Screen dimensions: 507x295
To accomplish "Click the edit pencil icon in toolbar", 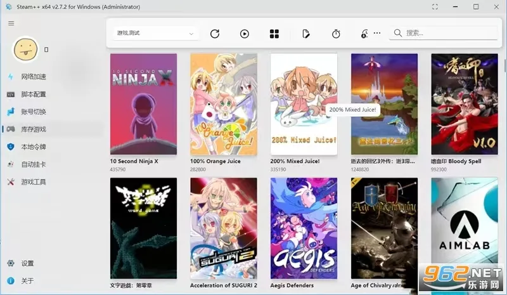I will pyautogui.click(x=305, y=34).
